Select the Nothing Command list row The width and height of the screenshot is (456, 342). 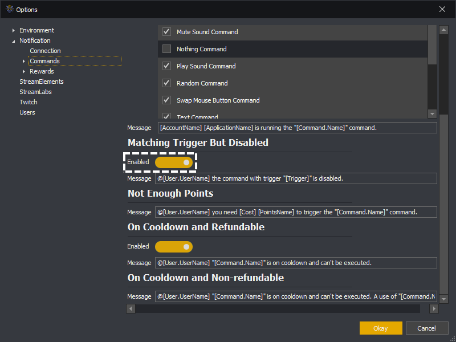point(292,49)
